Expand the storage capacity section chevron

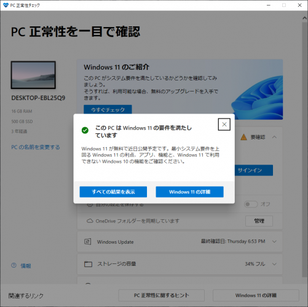click(x=274, y=264)
